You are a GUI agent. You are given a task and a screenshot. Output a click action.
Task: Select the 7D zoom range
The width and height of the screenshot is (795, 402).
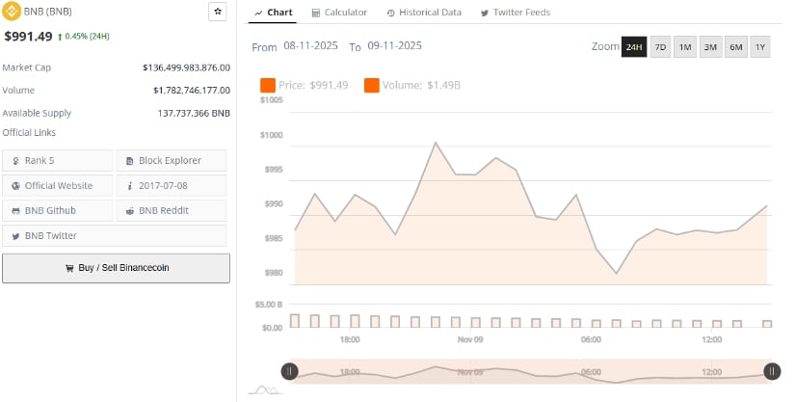tap(660, 47)
